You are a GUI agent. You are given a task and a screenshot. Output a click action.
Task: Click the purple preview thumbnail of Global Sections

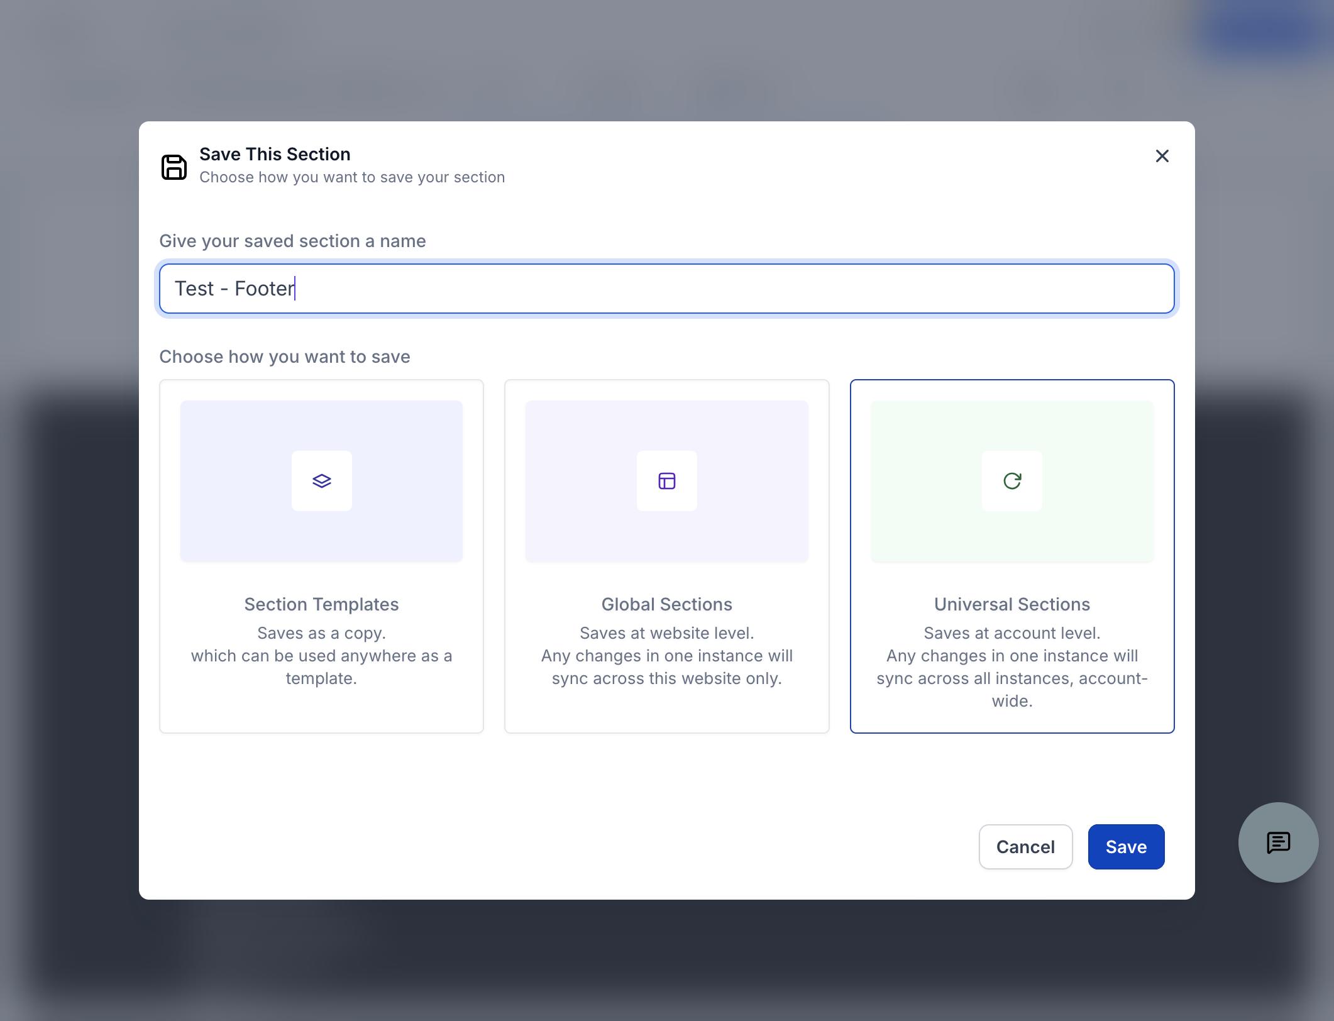[667, 481]
